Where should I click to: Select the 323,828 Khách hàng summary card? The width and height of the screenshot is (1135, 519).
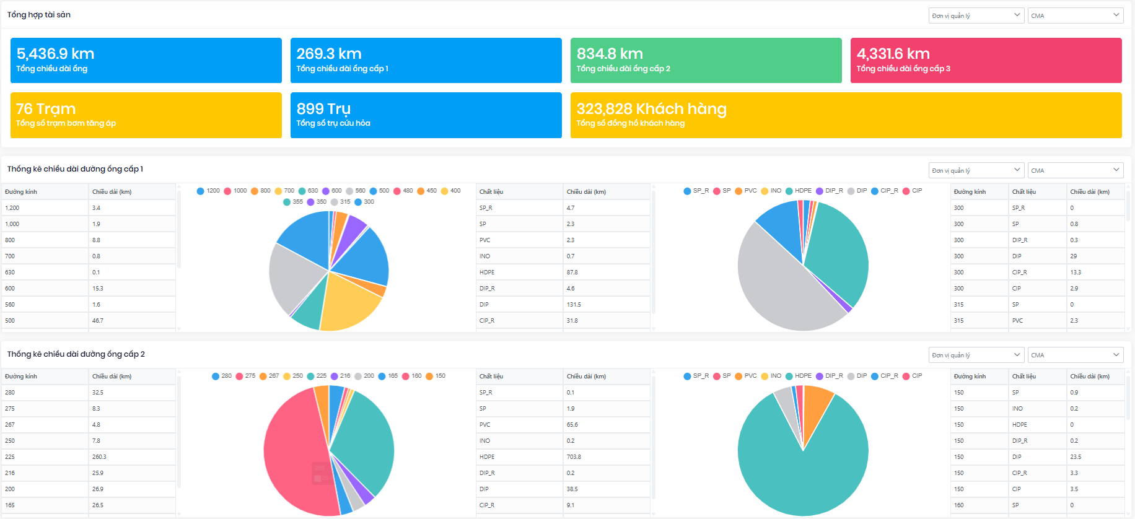pyautogui.click(x=846, y=115)
